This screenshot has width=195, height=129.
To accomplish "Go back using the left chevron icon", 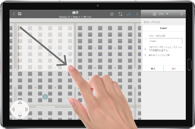I will [14, 14].
